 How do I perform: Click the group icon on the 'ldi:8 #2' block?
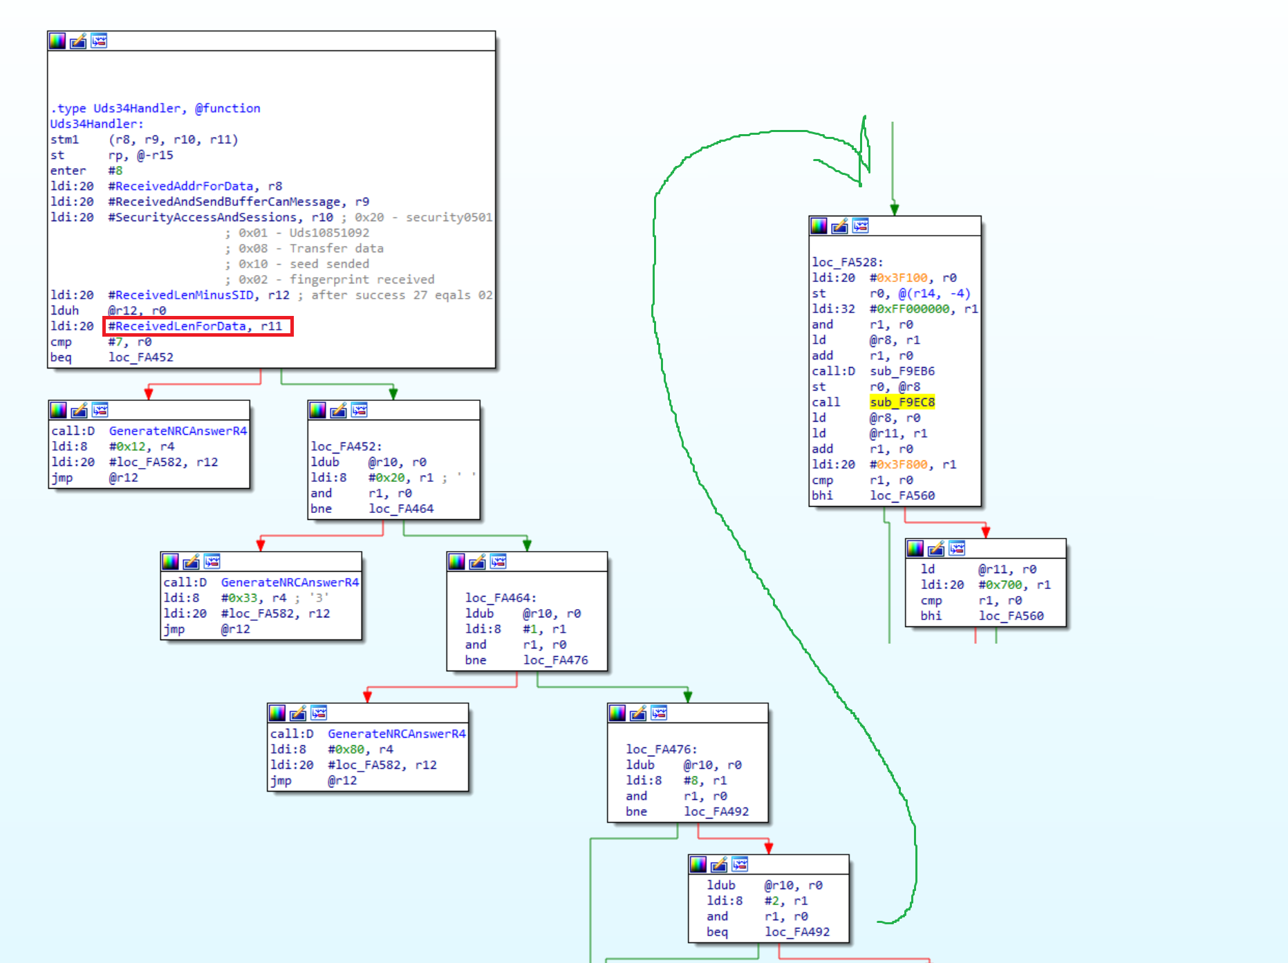(x=740, y=863)
